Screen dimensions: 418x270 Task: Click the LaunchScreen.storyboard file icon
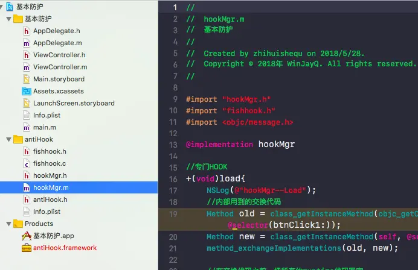tap(27, 103)
